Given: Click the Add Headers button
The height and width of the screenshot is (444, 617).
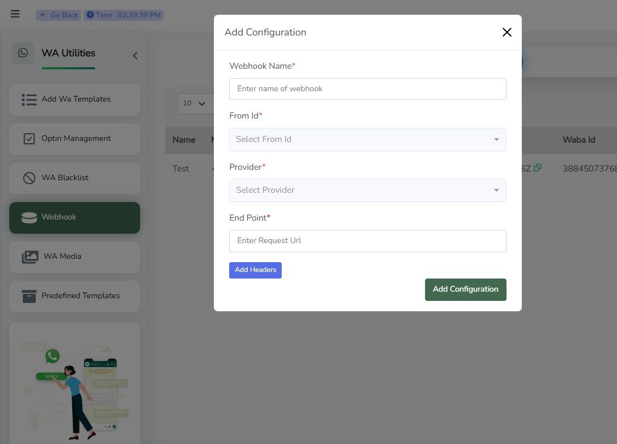Looking at the screenshot, I should click(x=255, y=270).
